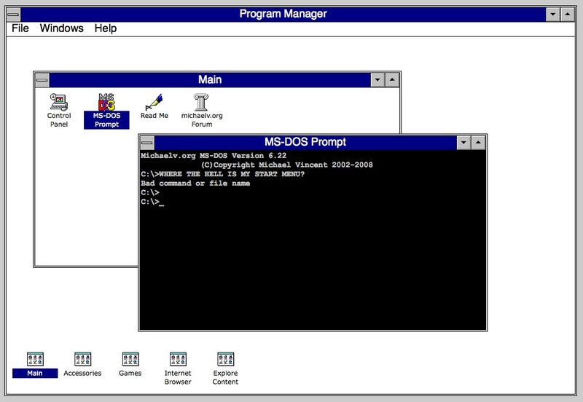583x402 pixels.
Task: Maximize the Main window with up arrow
Action: pos(392,80)
